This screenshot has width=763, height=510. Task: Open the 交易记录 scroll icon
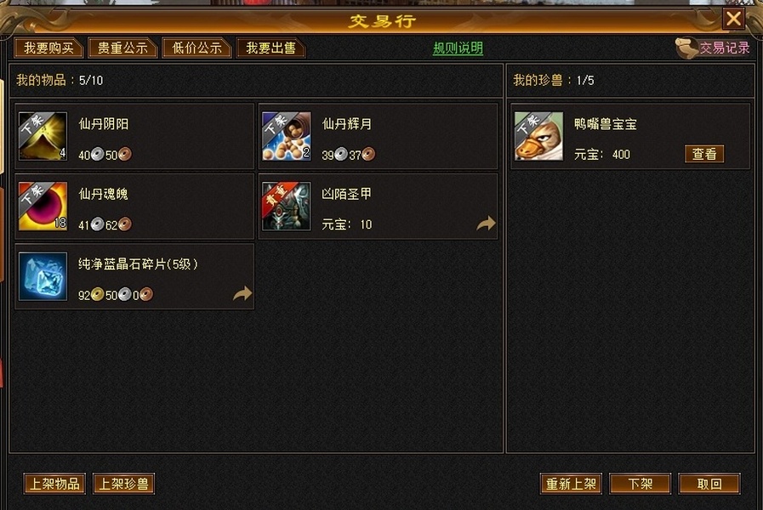[687, 48]
